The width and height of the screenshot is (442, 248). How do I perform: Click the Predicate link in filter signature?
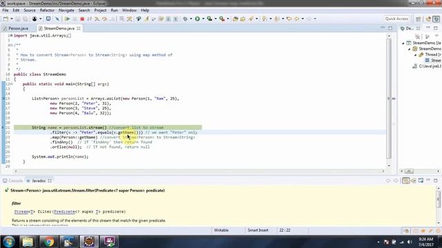point(64,211)
